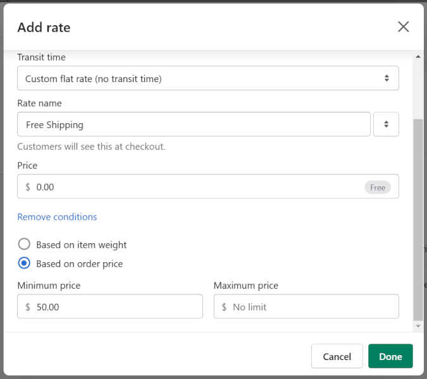Screen dimensions: 427x379
Task: Close the Add rate dialog
Action: [x=403, y=27]
